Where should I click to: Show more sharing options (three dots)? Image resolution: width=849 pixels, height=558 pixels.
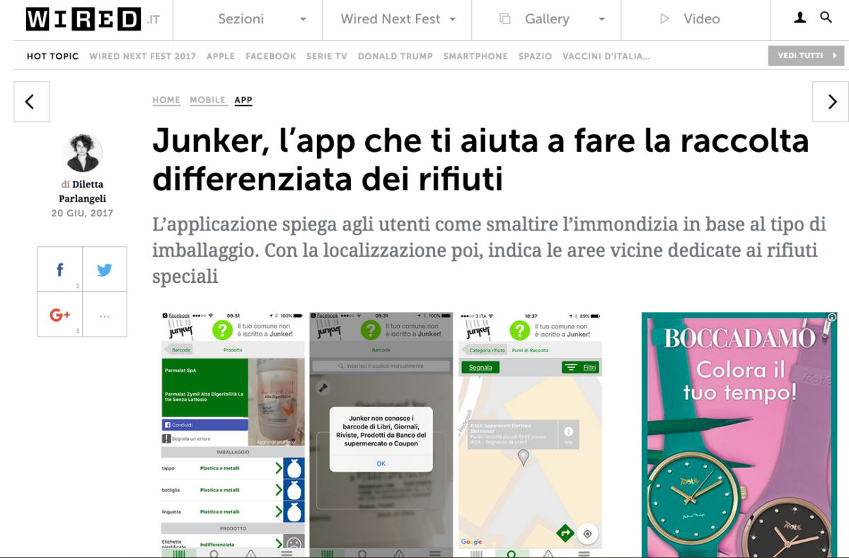point(105,315)
